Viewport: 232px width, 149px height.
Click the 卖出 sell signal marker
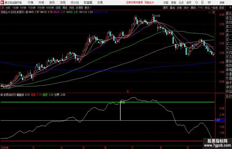(x=122, y=102)
